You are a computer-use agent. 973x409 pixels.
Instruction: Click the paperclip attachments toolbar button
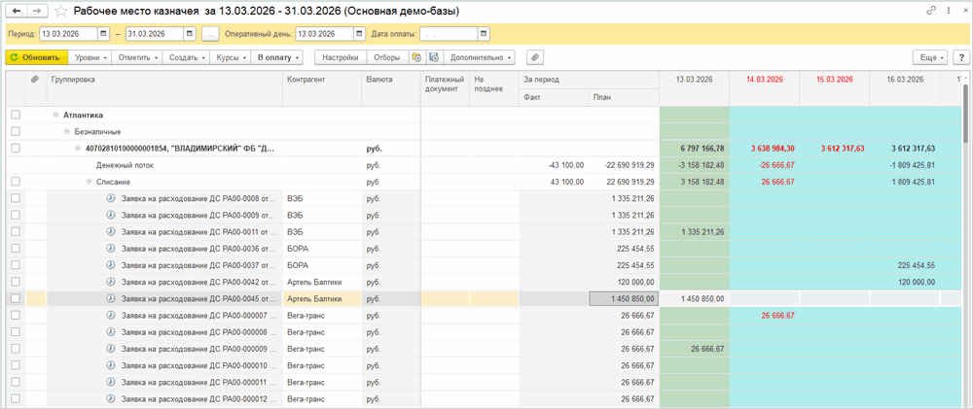[x=534, y=57]
